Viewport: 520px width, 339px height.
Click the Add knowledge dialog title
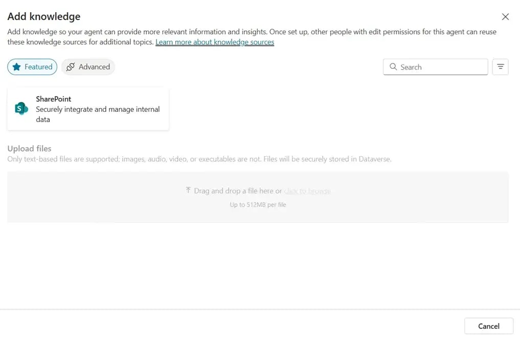44,16
